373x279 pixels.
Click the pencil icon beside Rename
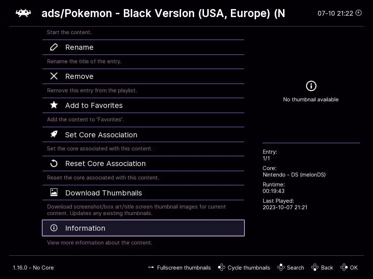54,47
